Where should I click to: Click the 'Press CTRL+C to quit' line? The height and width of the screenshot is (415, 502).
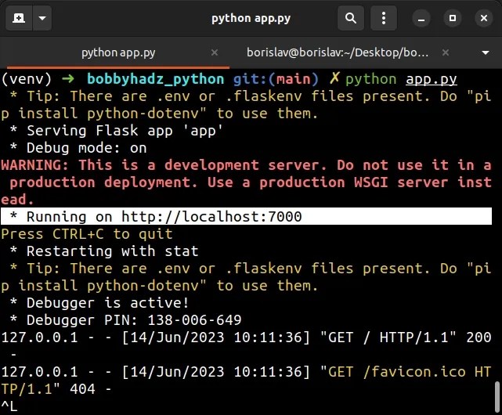(87, 234)
